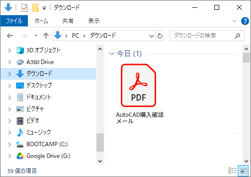Go back with the left arrow button
The width and height of the screenshot is (251, 177).
[x=10, y=36]
